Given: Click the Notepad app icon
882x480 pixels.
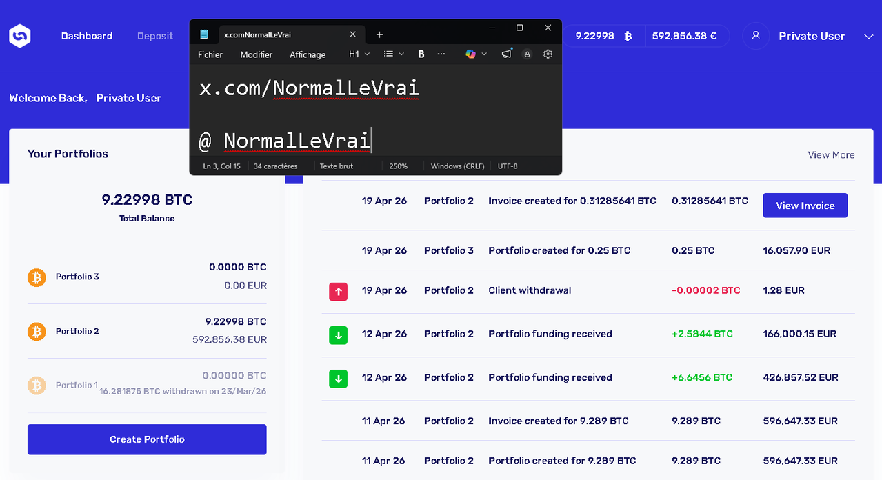Looking at the screenshot, I should (x=204, y=34).
